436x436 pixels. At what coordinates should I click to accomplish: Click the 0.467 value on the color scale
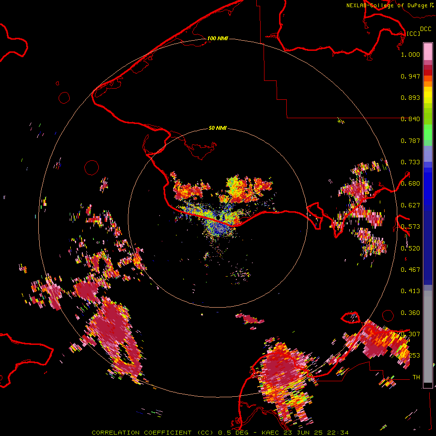(x=410, y=270)
